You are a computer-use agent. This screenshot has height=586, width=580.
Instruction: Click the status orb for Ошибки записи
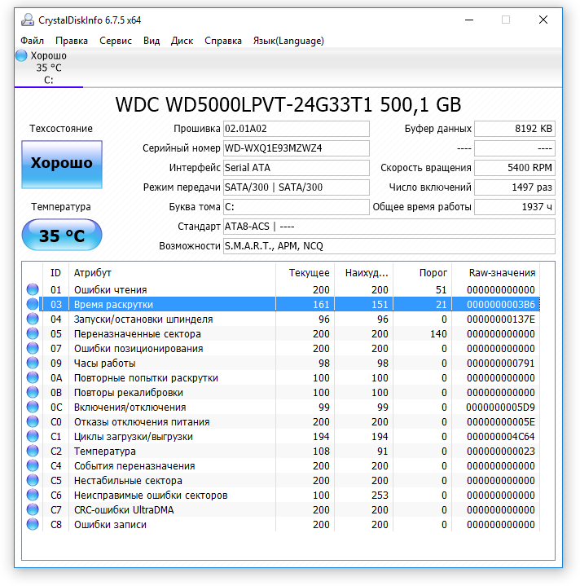click(33, 524)
